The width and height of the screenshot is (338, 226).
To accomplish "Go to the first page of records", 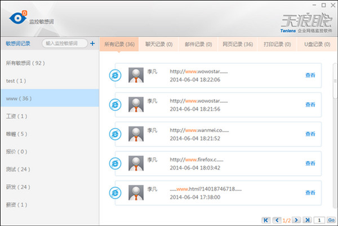I will [266, 219].
